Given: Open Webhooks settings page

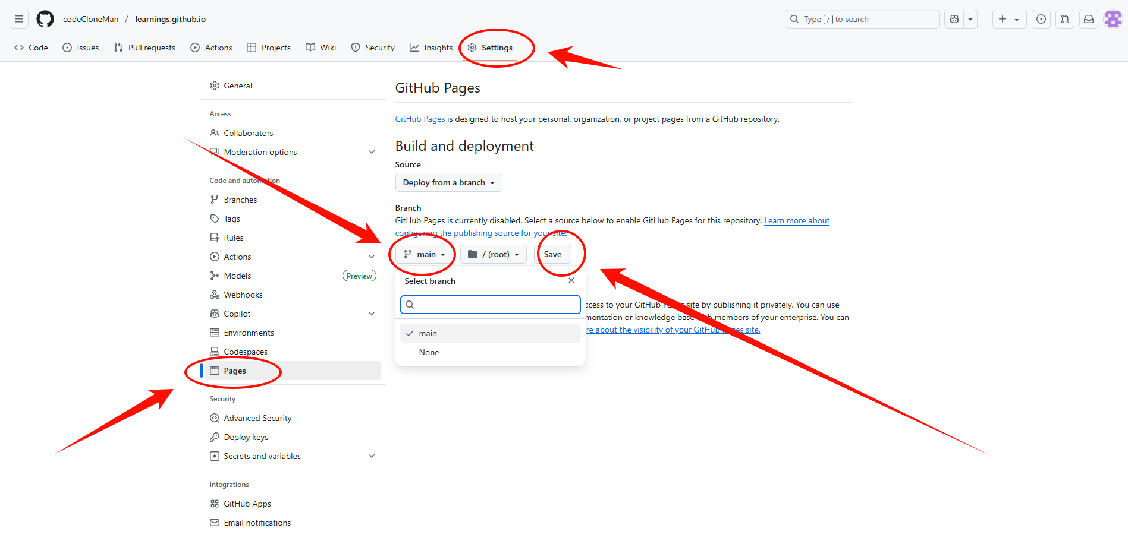Looking at the screenshot, I should point(293,295).
